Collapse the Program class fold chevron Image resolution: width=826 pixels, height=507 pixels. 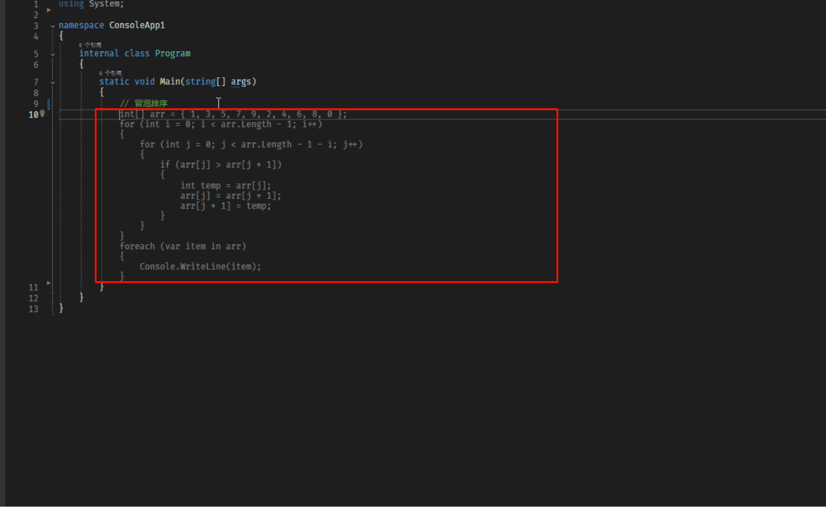coord(53,54)
